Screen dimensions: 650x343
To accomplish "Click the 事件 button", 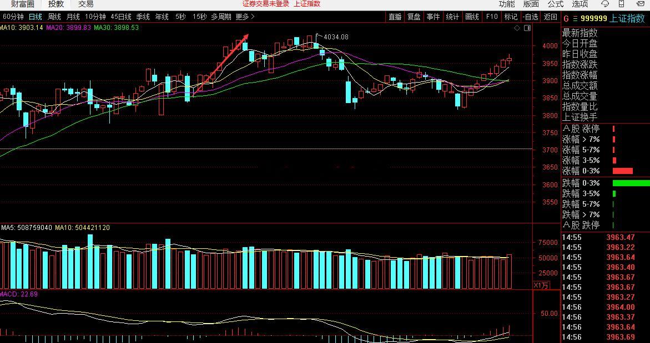I will click(x=433, y=17).
